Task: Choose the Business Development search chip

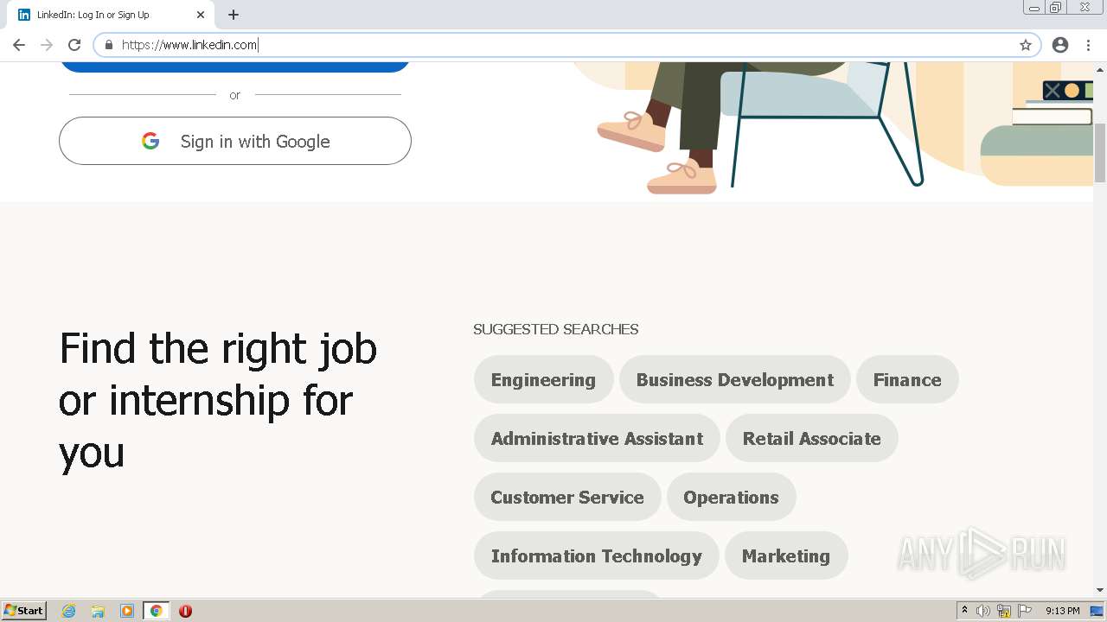Action: click(734, 380)
